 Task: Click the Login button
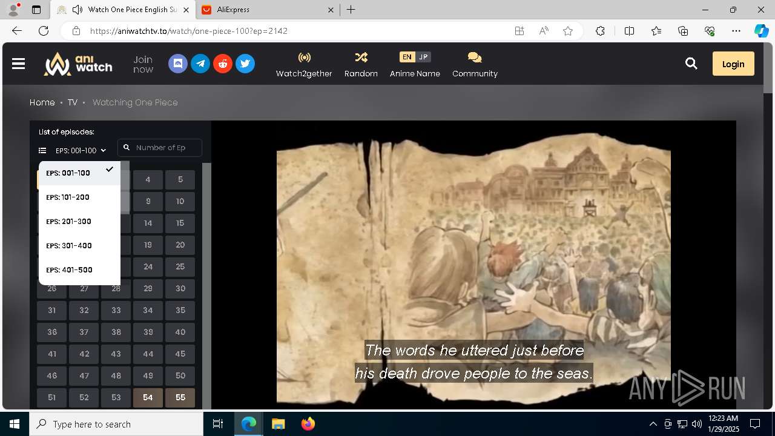coord(733,64)
